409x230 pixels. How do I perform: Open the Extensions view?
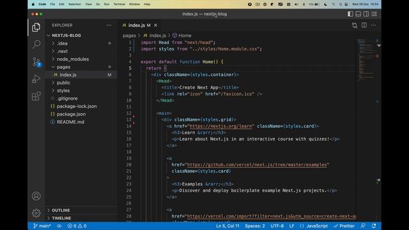pos(36,96)
